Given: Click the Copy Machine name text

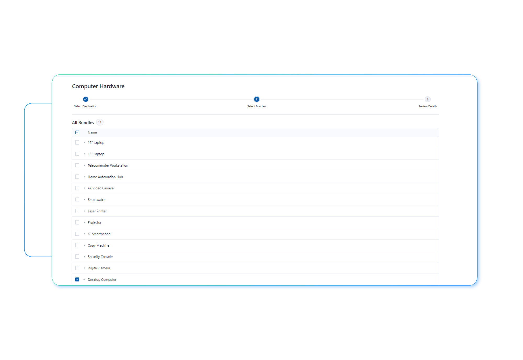Looking at the screenshot, I should [x=99, y=246].
